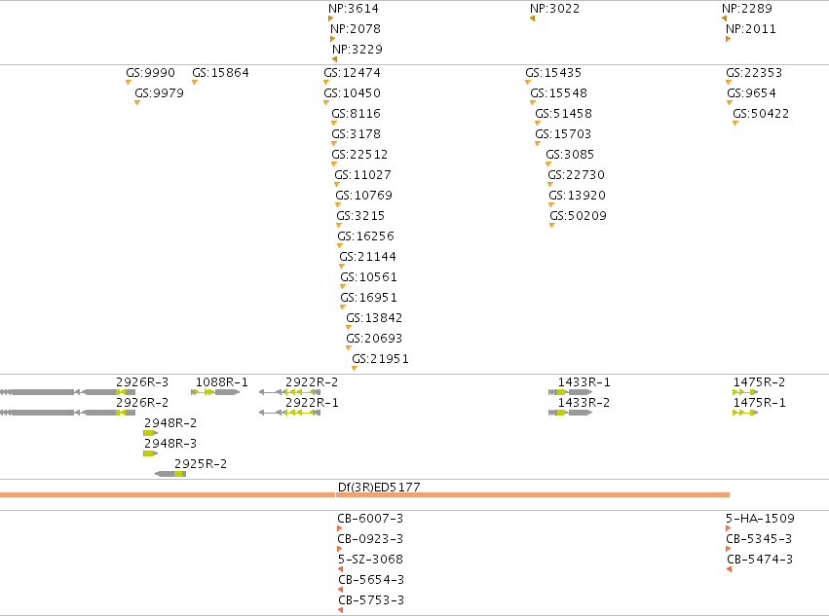Select the 2926R-3 transcript label
The height and width of the screenshot is (616, 829).
click(142, 382)
